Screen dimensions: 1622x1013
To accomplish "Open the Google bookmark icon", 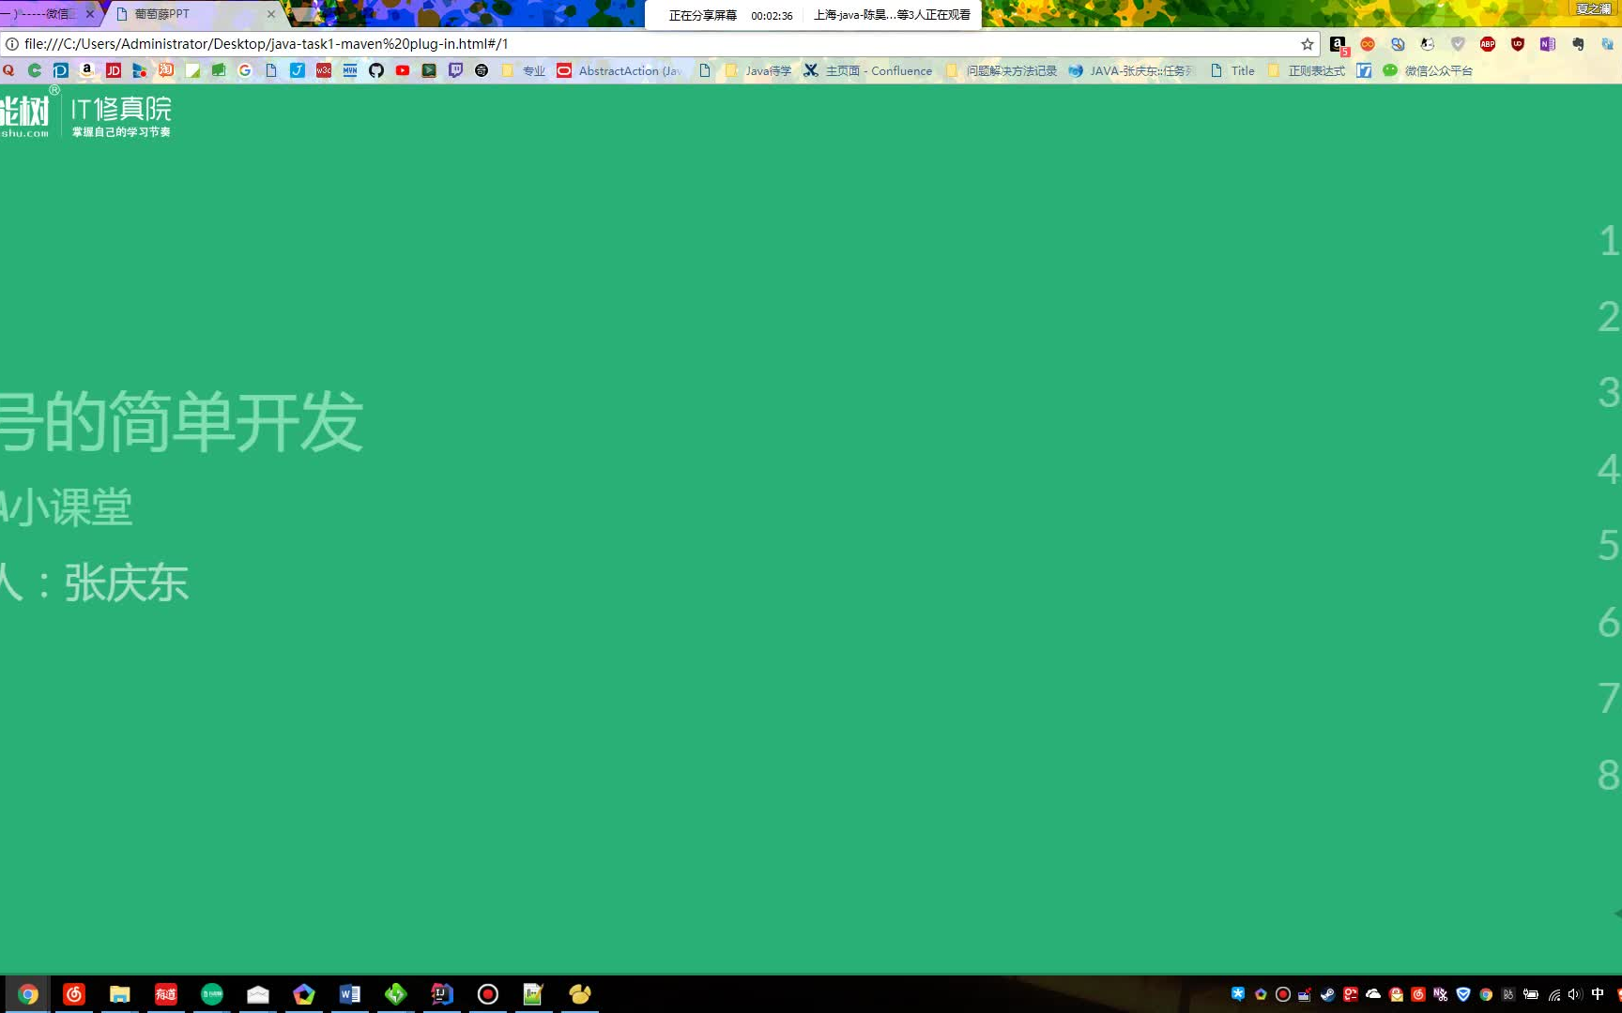I will pyautogui.click(x=245, y=70).
